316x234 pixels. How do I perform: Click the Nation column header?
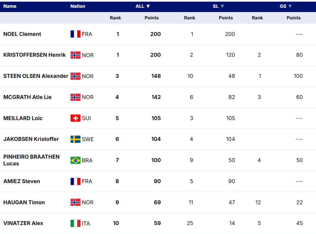[78, 6]
